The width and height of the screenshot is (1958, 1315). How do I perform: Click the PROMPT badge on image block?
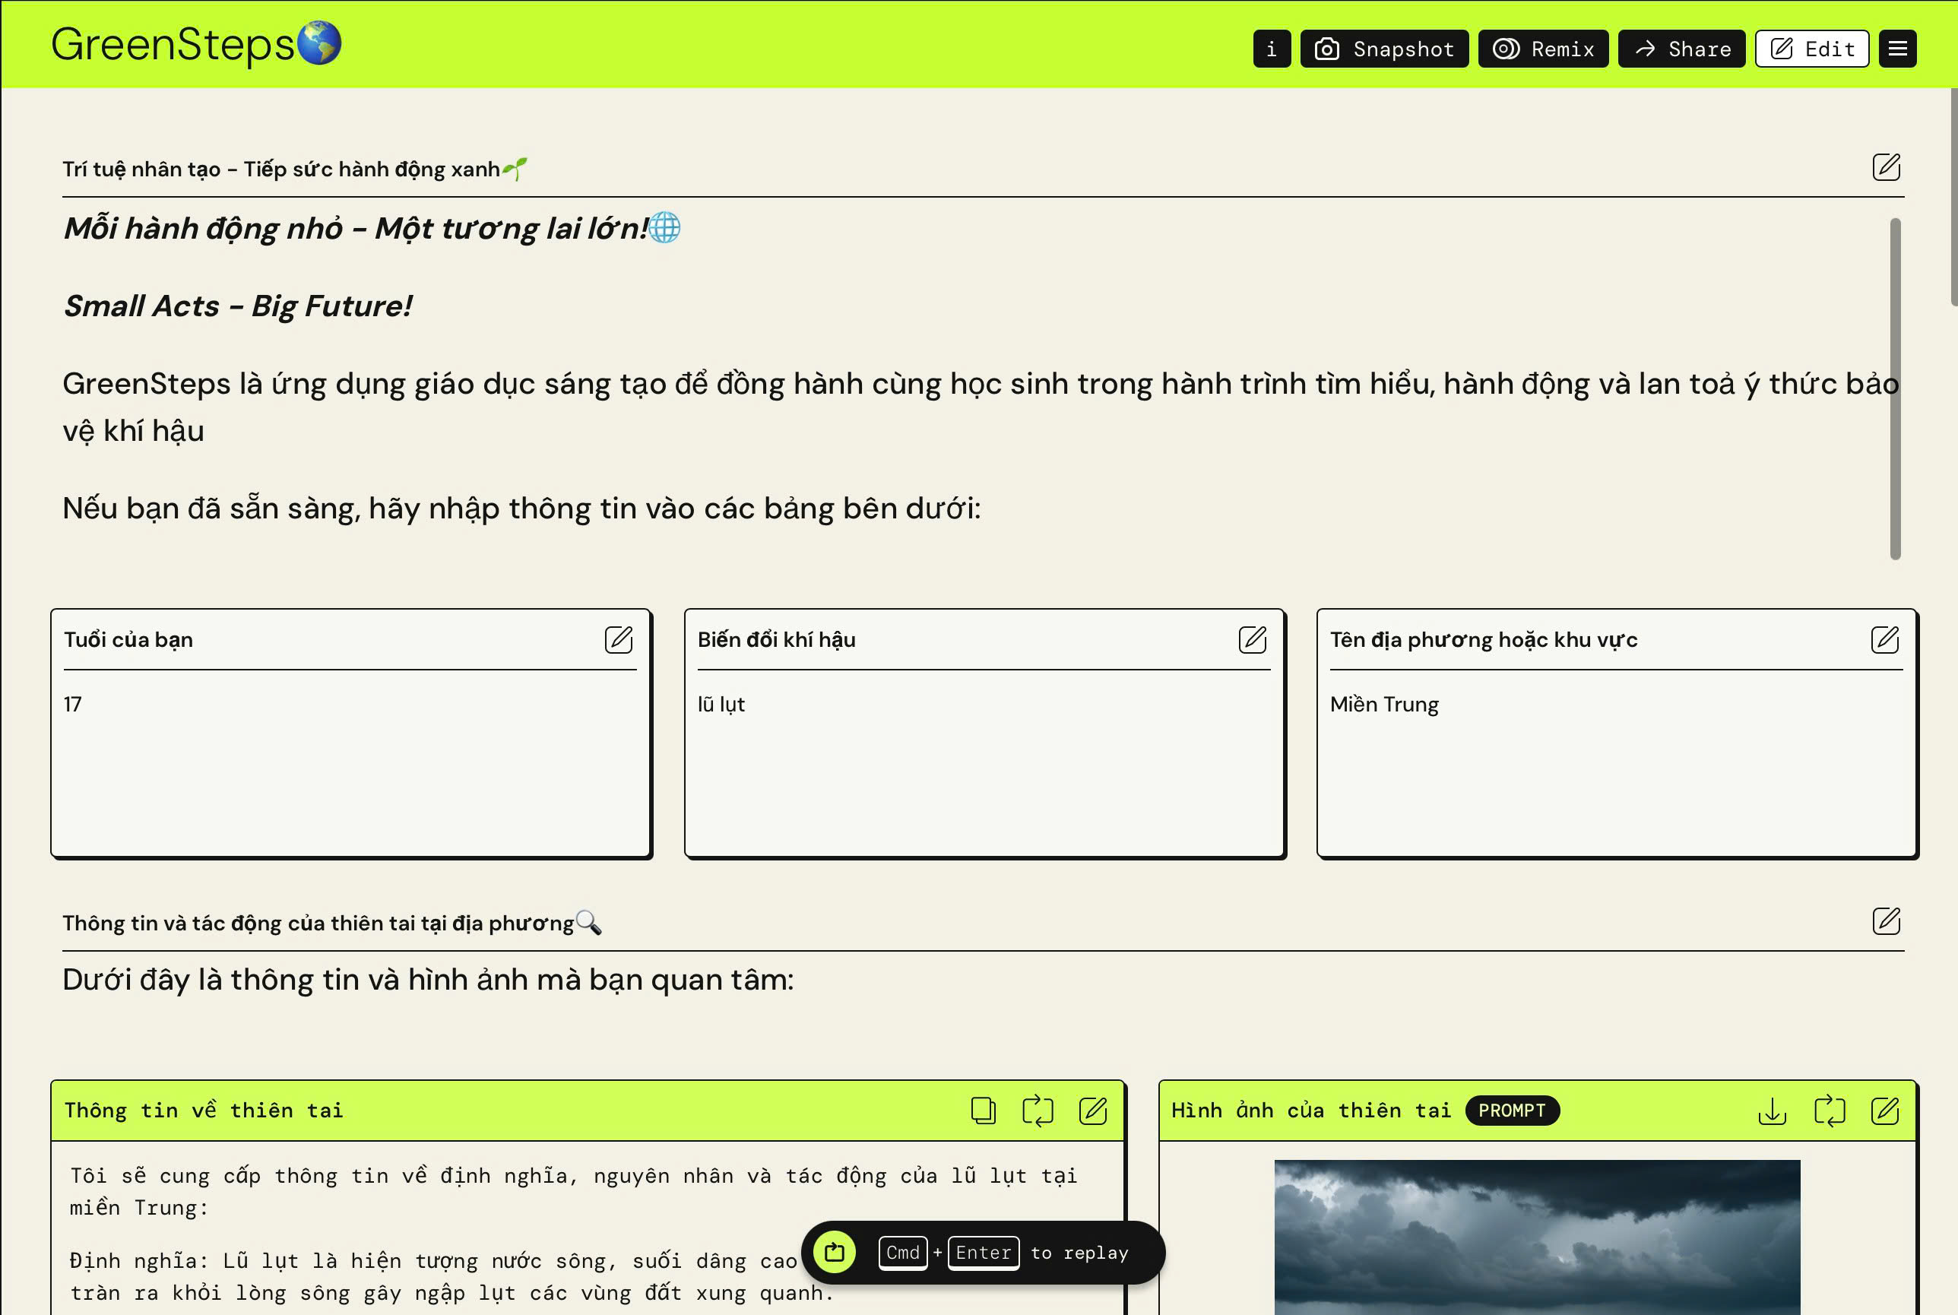pyautogui.click(x=1512, y=1111)
